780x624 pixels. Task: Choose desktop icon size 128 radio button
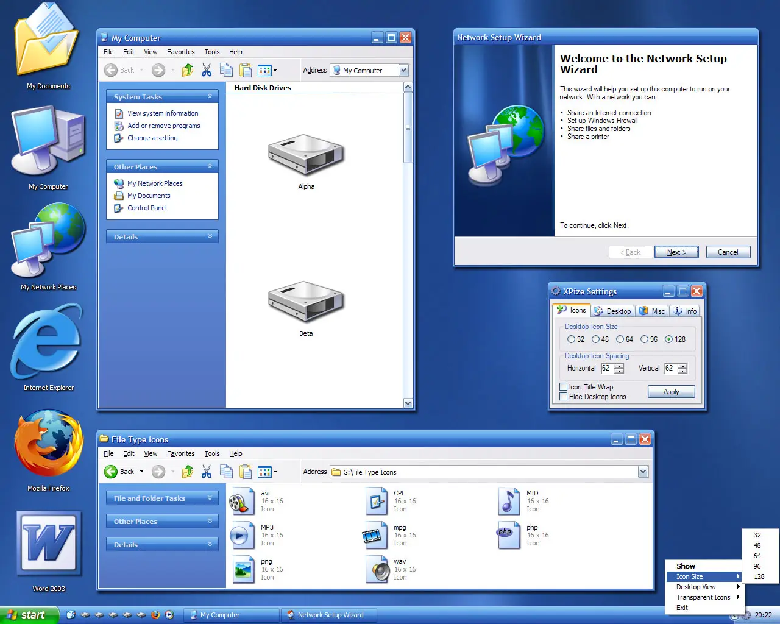(x=668, y=339)
